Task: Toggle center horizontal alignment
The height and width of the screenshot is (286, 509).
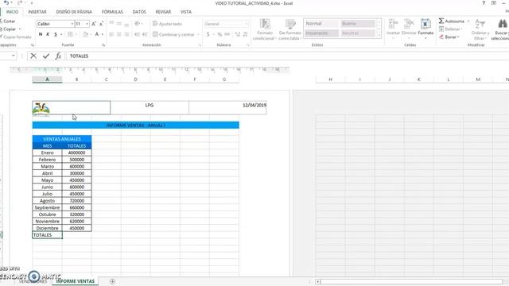Action: (119, 34)
